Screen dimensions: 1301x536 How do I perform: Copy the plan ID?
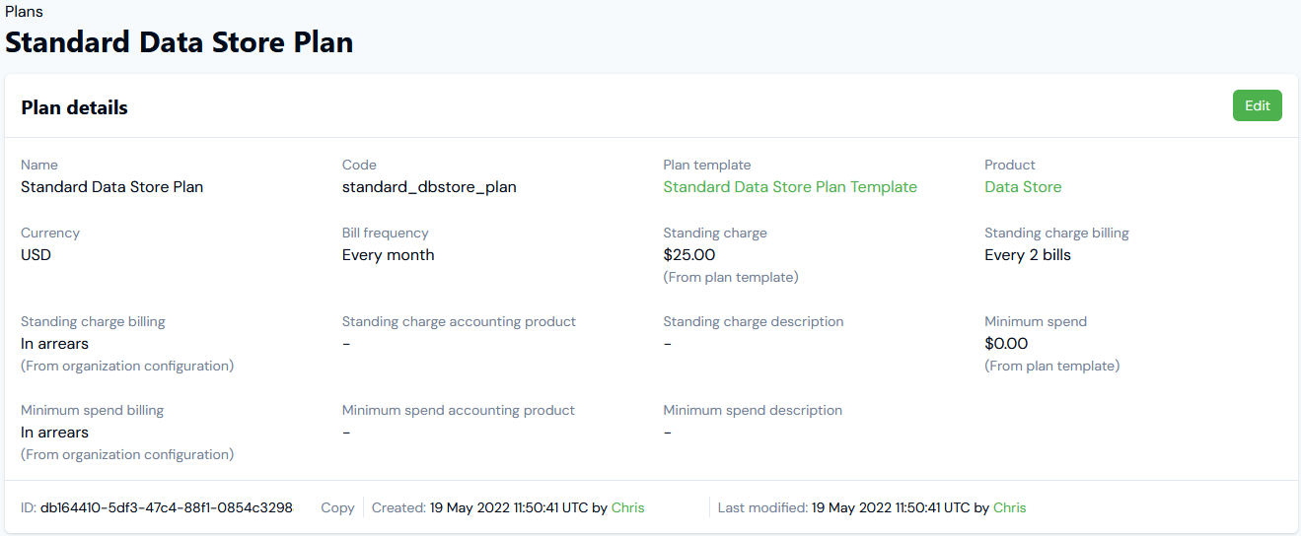(337, 508)
